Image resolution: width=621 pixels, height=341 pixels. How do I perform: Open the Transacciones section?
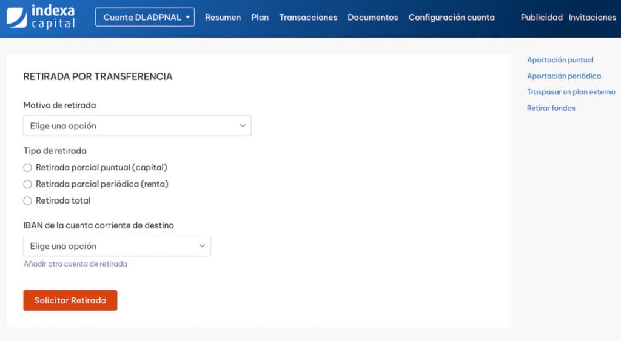click(x=308, y=18)
